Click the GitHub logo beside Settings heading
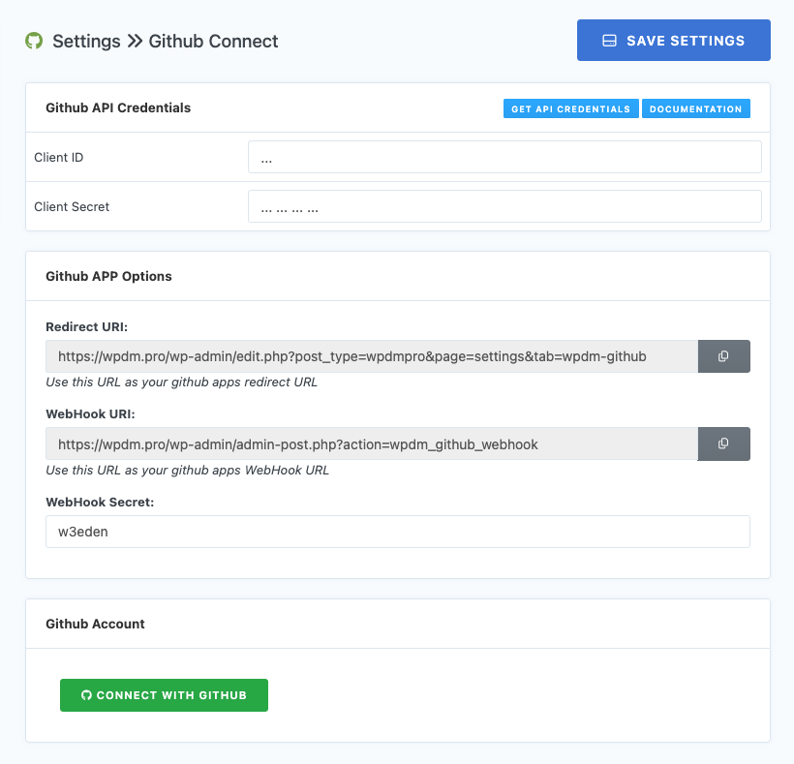The width and height of the screenshot is (794, 764). 34,41
